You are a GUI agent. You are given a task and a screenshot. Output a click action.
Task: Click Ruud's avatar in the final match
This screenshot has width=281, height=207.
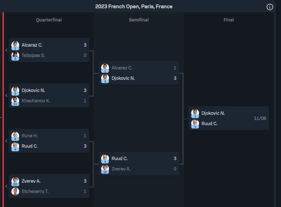pyautogui.click(x=195, y=123)
